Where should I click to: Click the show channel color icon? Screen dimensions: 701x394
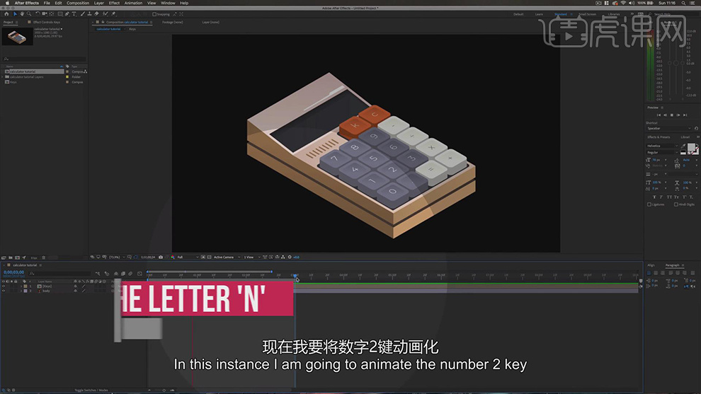(173, 257)
